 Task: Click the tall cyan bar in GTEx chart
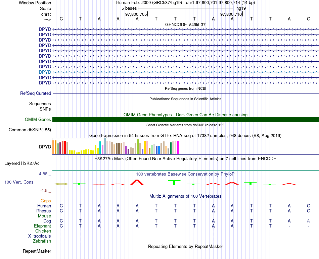100,148
